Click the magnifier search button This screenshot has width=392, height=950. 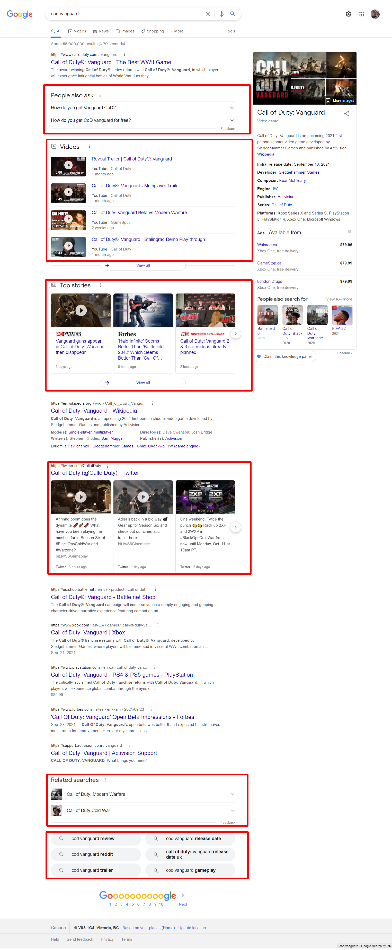coord(233,14)
